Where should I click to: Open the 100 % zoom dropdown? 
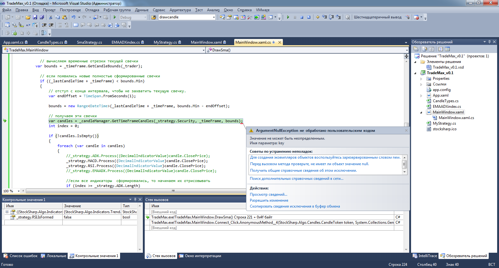(18, 191)
